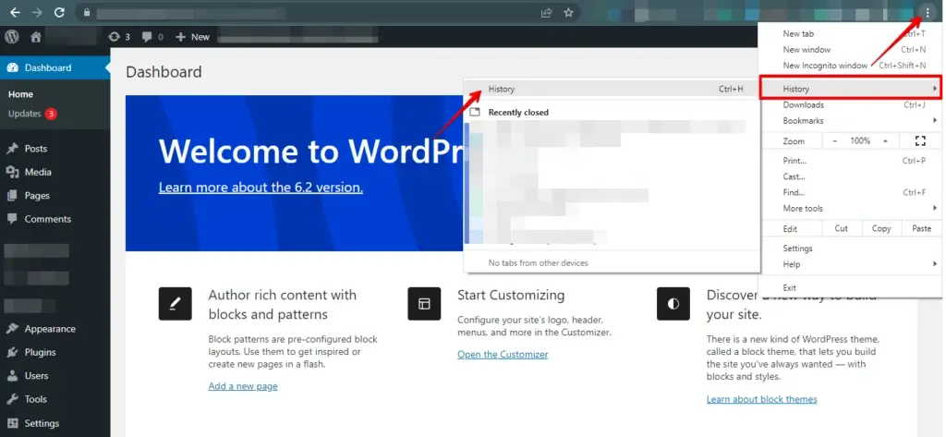Click the share icon in address bar
946x437 pixels.
(546, 12)
